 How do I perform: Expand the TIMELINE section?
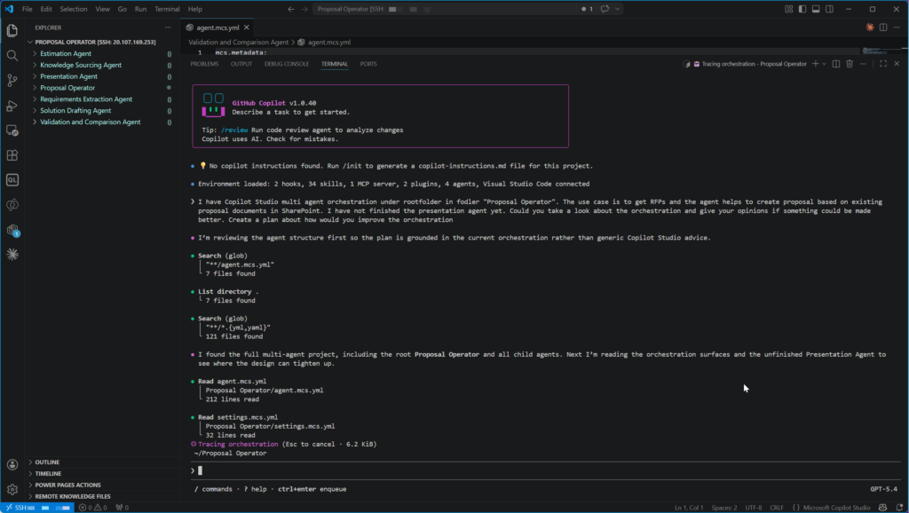tap(48, 474)
